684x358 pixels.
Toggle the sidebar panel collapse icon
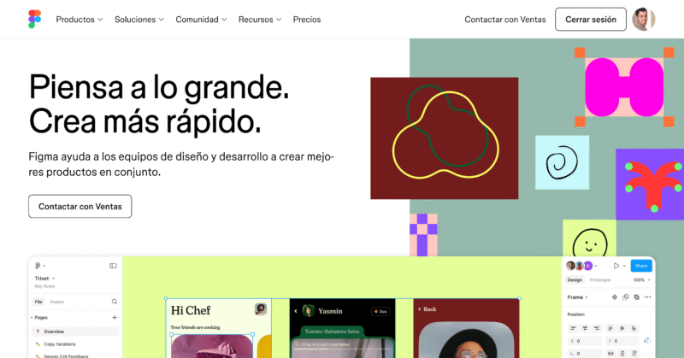(113, 266)
